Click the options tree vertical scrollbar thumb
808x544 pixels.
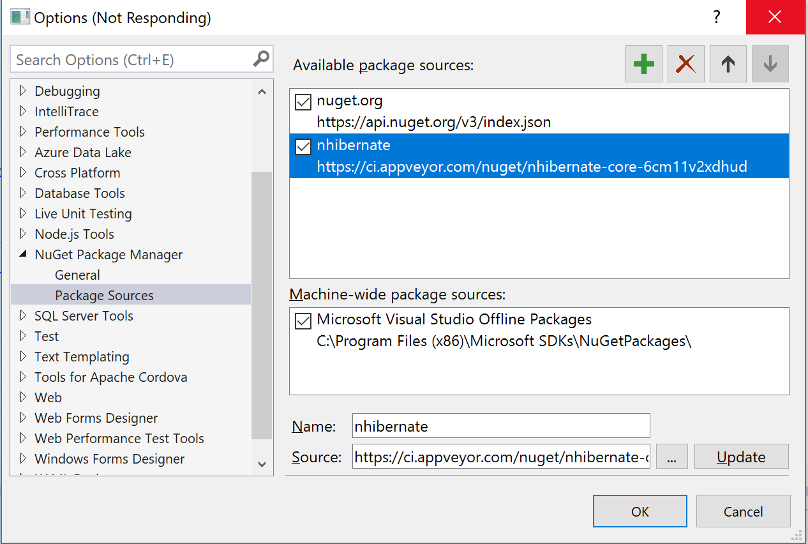click(x=262, y=305)
